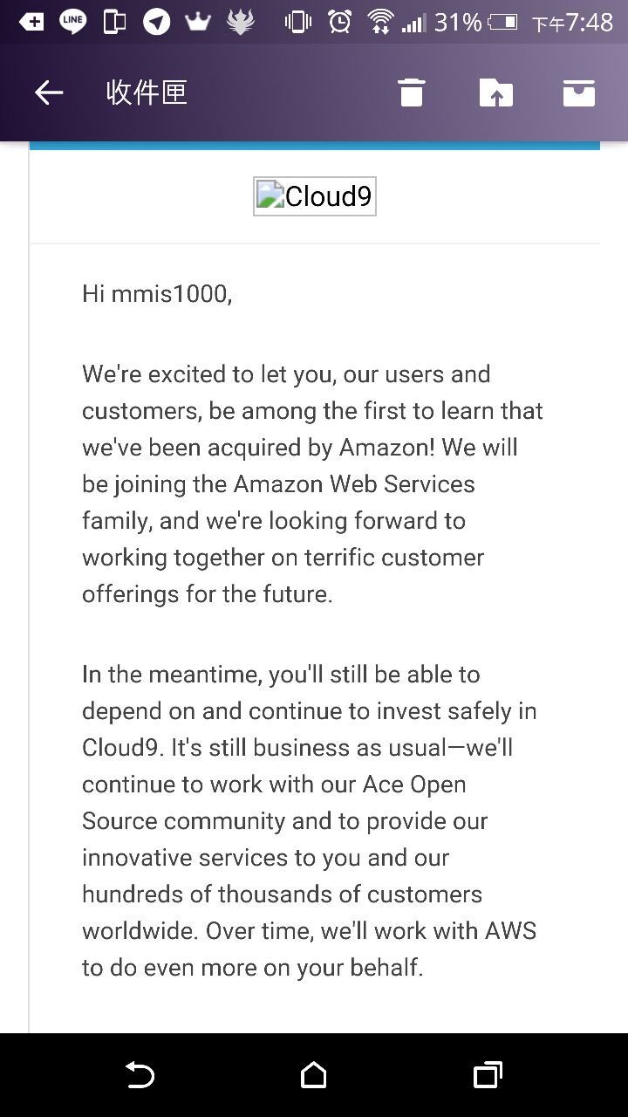628x1117 pixels.
Task: Tap the 7:48 clock in status bar
Action: point(589,23)
